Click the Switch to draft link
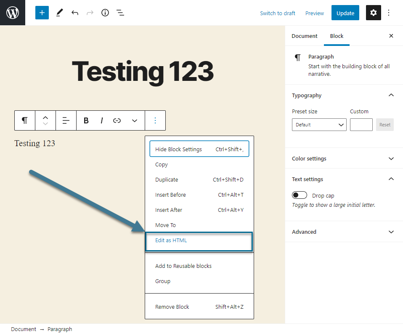 pos(278,13)
